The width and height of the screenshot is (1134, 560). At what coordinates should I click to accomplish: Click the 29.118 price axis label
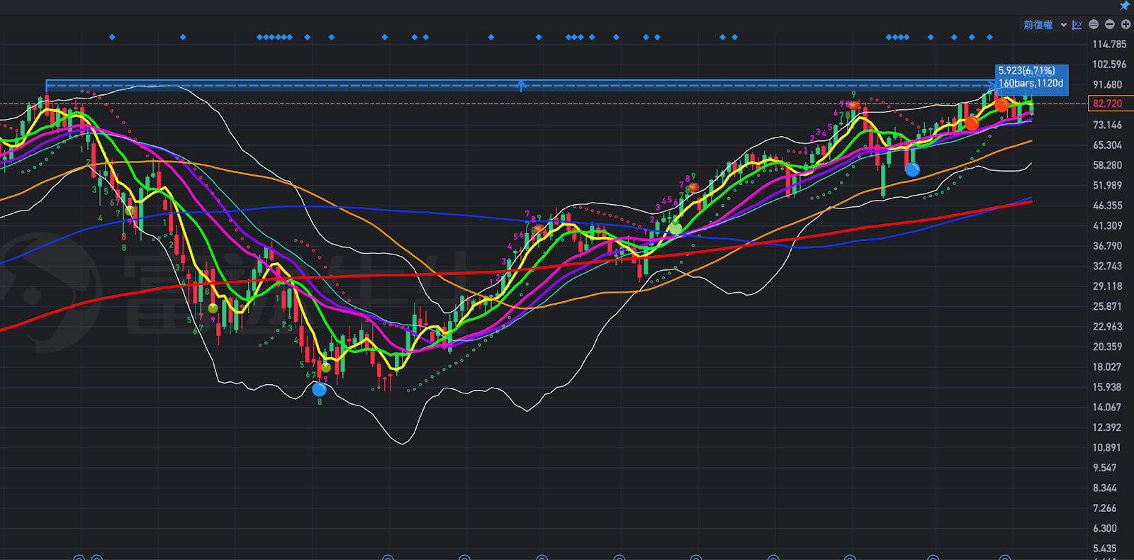(x=1107, y=286)
